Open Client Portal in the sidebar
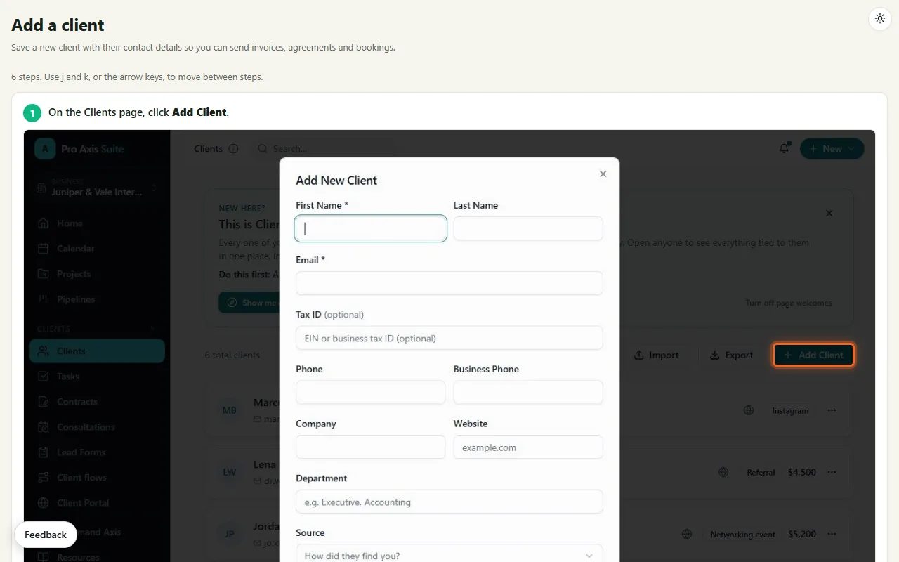Screen dimensions: 899x562 coord(97,503)
